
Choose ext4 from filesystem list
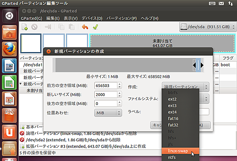[x=181, y=112]
